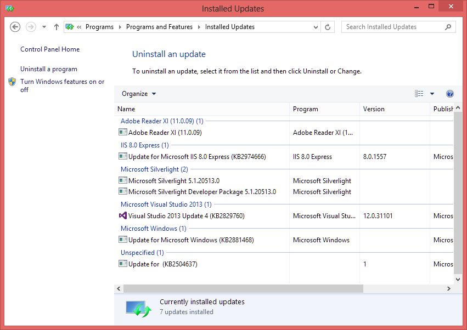Open the recent locations dropdown arrow
This screenshot has width=467, height=330.
point(44,27)
